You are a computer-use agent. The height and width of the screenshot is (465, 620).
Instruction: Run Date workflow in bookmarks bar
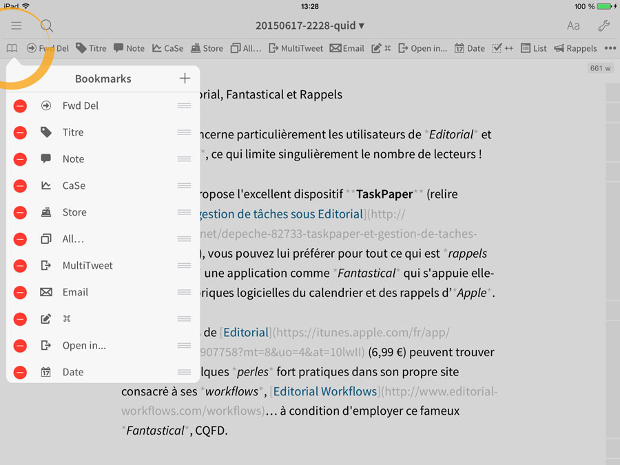(x=469, y=48)
